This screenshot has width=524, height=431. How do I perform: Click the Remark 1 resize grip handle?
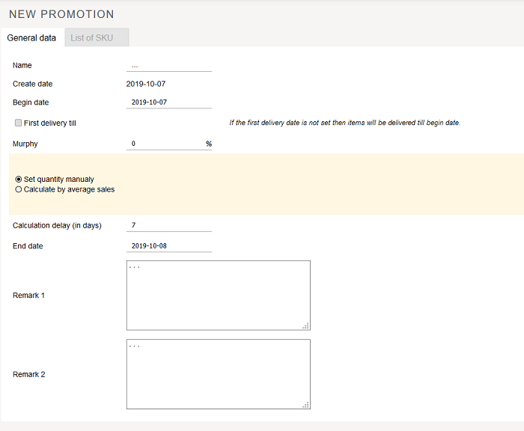point(305,325)
